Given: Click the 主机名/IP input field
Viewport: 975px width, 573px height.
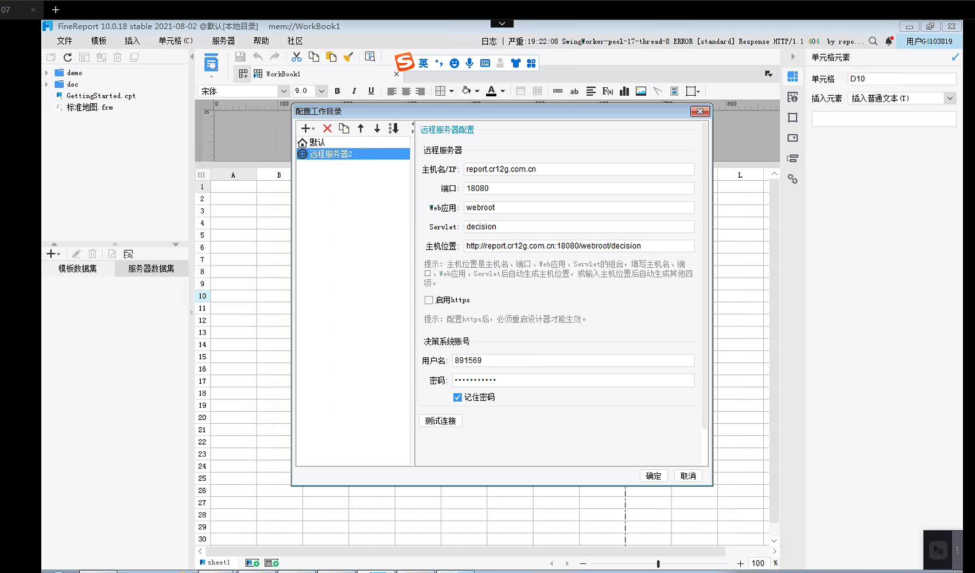Looking at the screenshot, I should pyautogui.click(x=579, y=169).
